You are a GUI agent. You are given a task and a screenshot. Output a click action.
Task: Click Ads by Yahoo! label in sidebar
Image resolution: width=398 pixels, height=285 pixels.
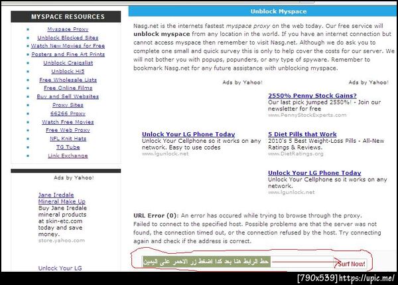[x=74, y=178]
